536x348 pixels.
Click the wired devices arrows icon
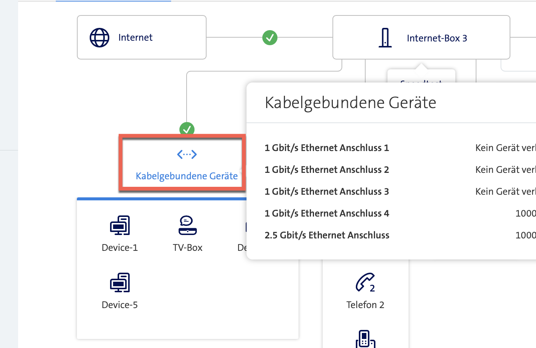187,154
